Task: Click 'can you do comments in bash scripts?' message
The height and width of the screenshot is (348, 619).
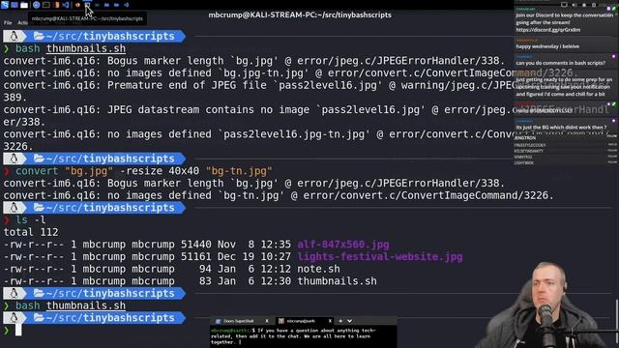Action: click(560, 63)
